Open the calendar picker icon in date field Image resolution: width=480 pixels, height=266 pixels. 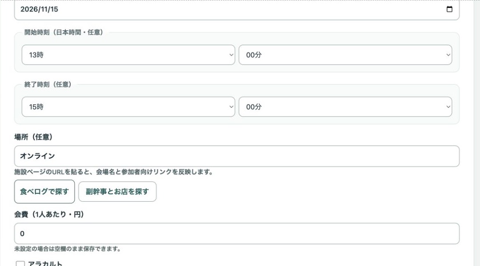[x=449, y=9]
